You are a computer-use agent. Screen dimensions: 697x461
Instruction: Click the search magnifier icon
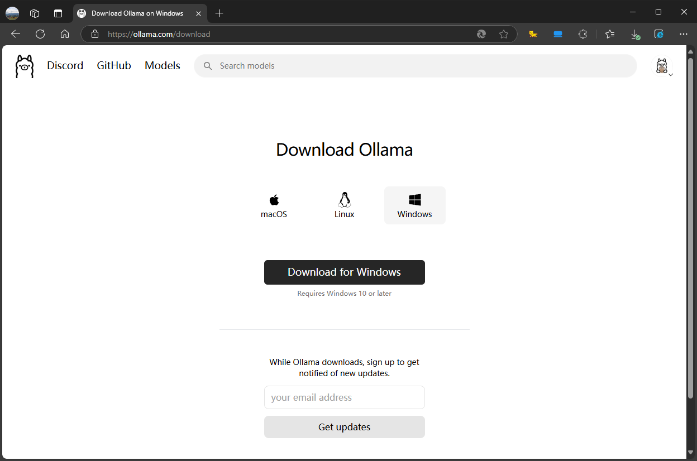click(208, 66)
